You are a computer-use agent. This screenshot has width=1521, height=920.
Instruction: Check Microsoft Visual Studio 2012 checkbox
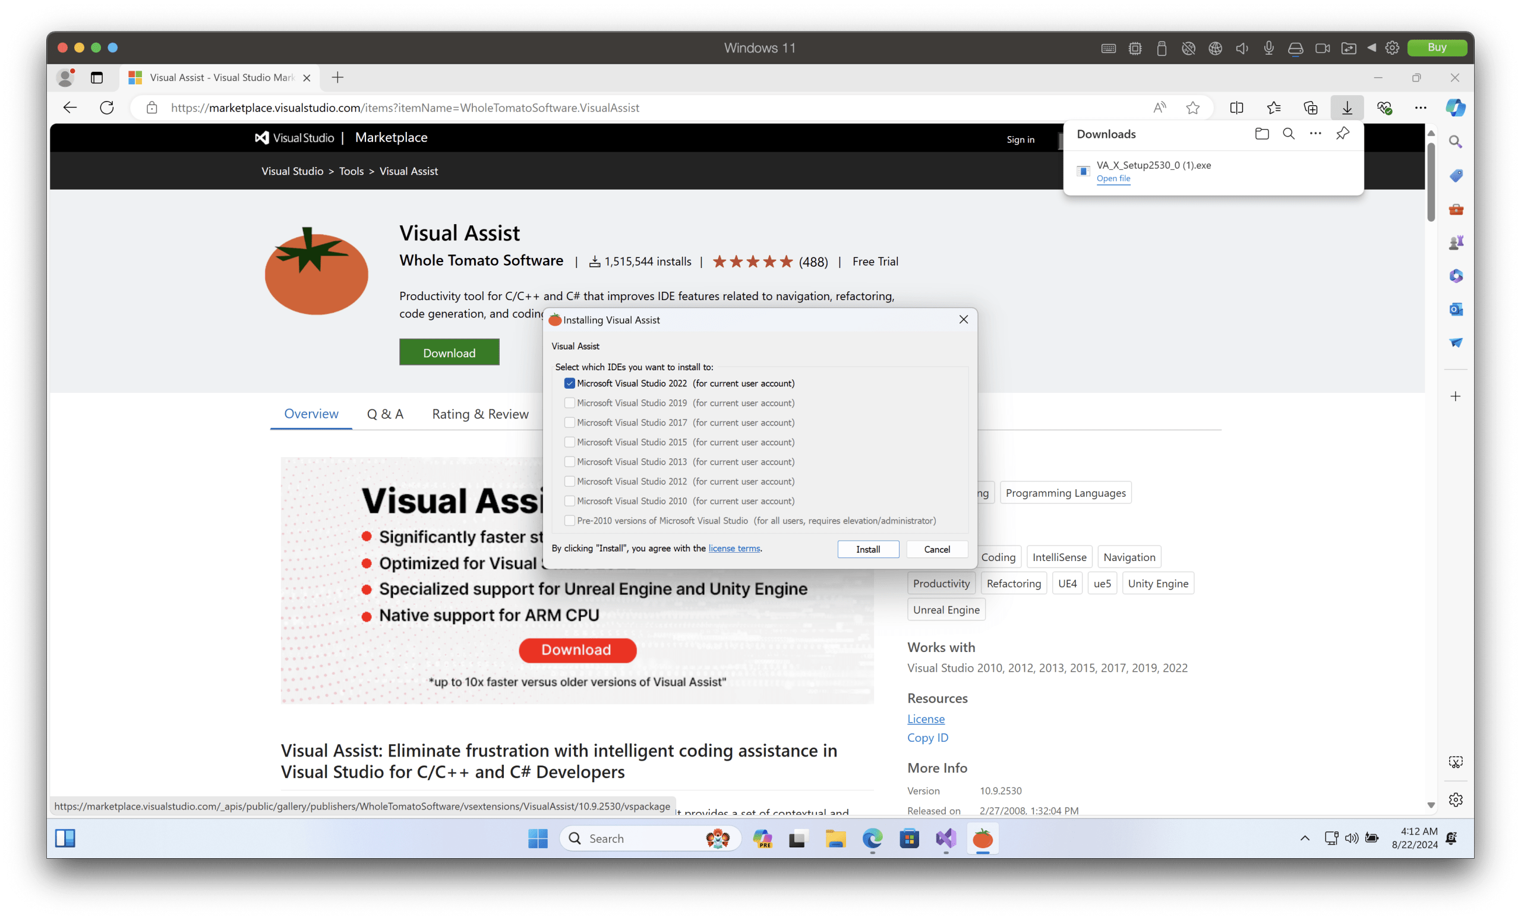pos(569,481)
